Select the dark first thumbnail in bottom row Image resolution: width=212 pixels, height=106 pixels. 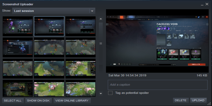click(18, 88)
